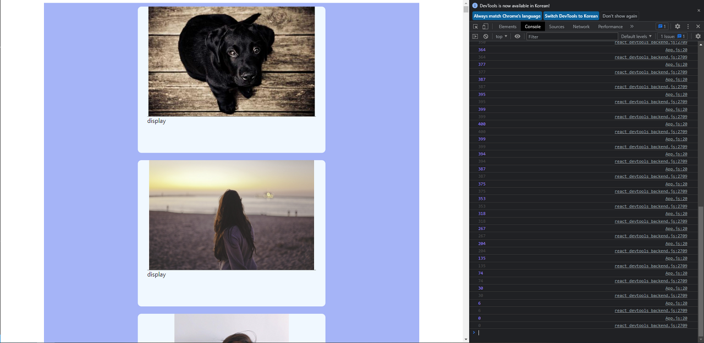Click display text under the puppy photo
The height and width of the screenshot is (343, 704).
156,121
